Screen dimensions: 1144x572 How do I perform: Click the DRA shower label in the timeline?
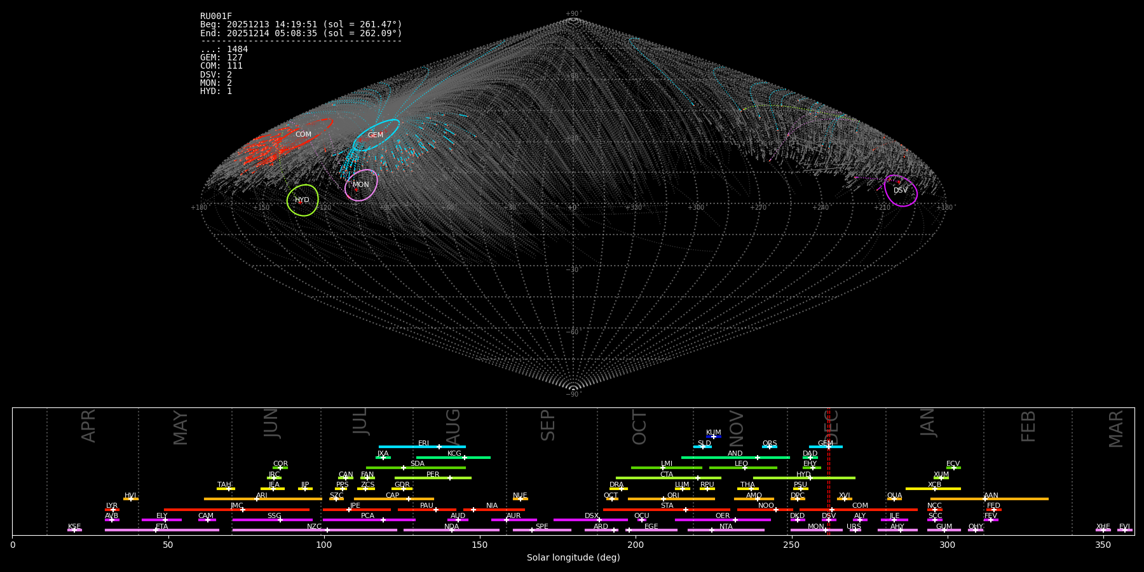[x=616, y=484]
